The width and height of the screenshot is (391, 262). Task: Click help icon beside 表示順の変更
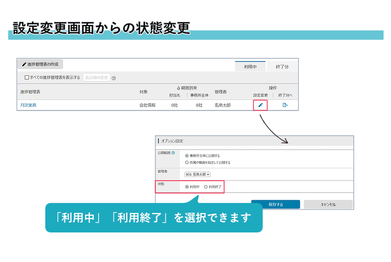(x=114, y=78)
